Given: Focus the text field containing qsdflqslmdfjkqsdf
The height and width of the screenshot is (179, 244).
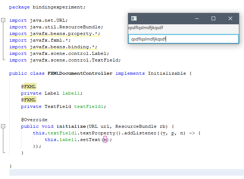Looking at the screenshot, I should (183, 39).
